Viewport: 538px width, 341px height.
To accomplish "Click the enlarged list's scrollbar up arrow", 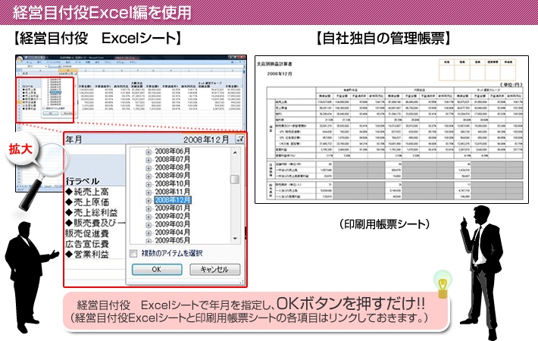I will coord(235,152).
